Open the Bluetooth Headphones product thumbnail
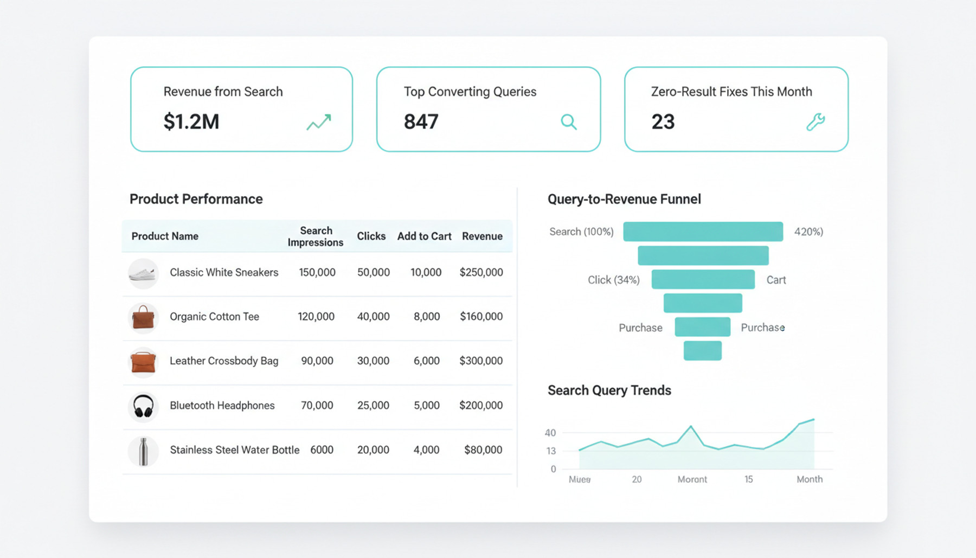 (x=143, y=406)
